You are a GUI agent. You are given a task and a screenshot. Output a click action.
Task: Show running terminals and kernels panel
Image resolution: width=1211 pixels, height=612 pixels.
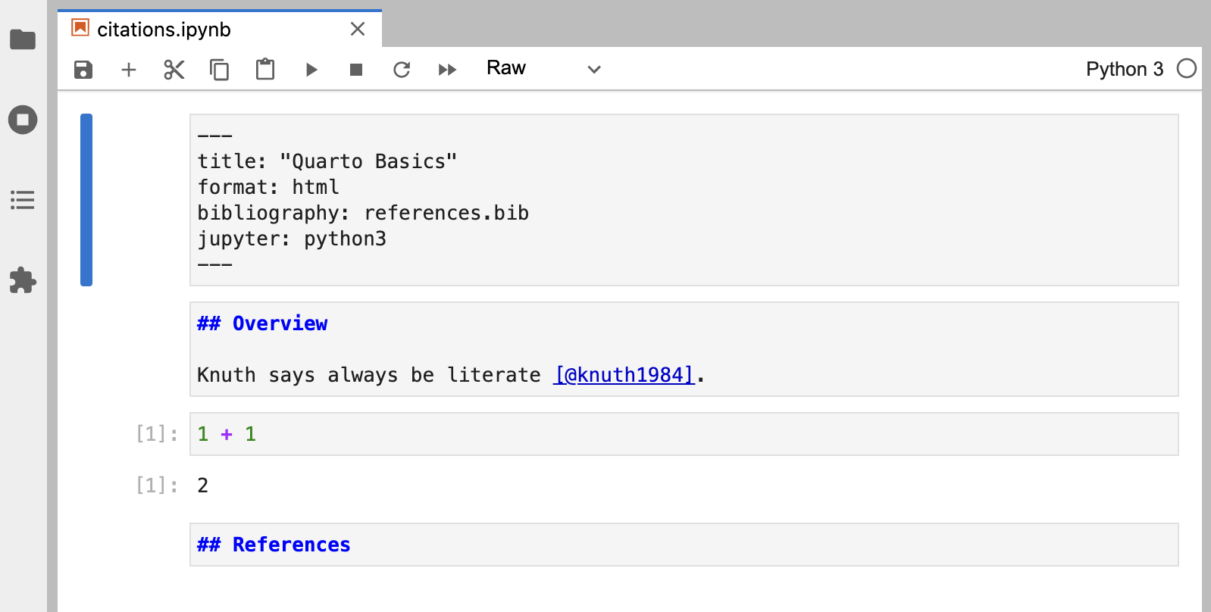(23, 120)
